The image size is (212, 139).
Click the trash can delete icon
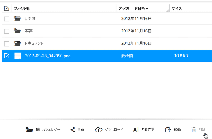[194, 130]
